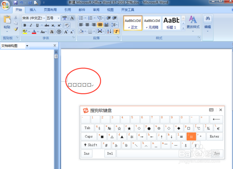Align text right
233x169 pixels.
pyautogui.click(x=94, y=25)
